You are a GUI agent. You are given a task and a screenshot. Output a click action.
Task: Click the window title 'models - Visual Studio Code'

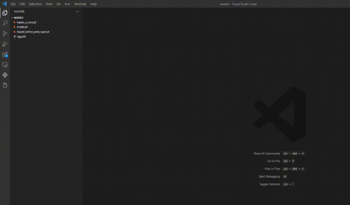click(x=238, y=4)
